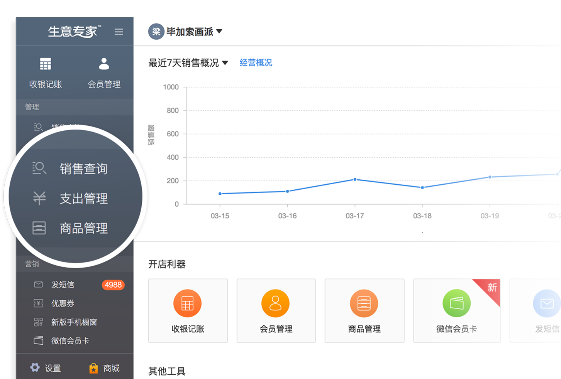Open the 最近7天销售概况 period dropdown
The image size is (561, 379).
[225, 63]
